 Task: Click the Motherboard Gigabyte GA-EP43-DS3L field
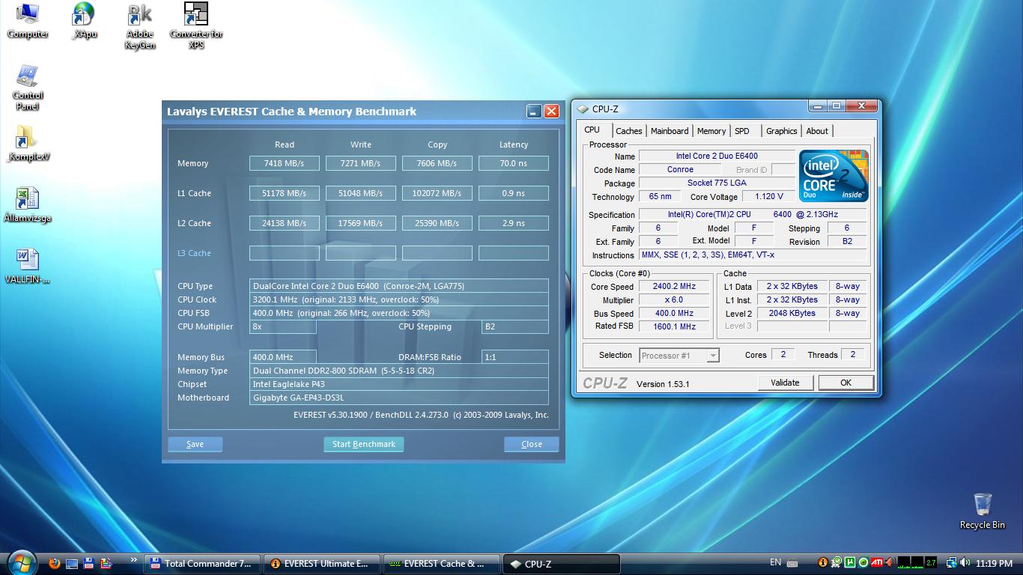(x=399, y=398)
